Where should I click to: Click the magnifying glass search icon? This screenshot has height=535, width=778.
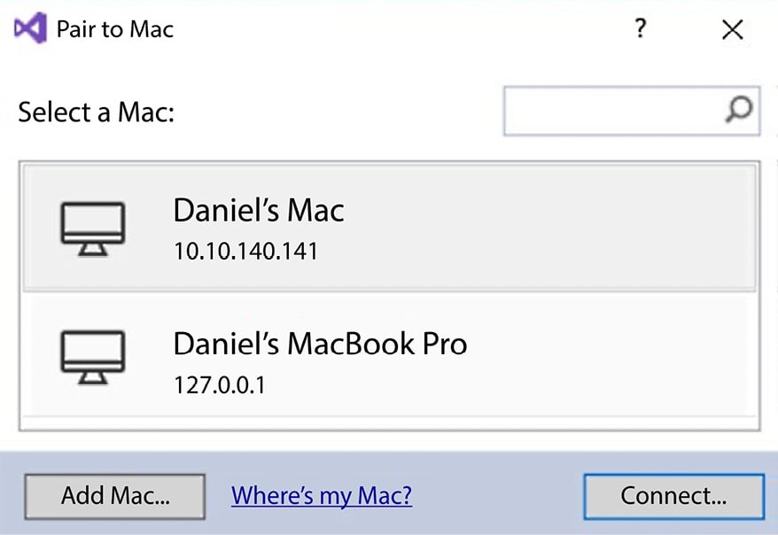(x=739, y=110)
